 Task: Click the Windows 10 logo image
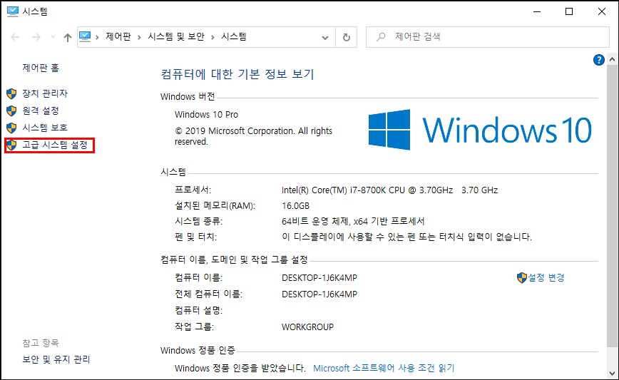click(x=480, y=130)
